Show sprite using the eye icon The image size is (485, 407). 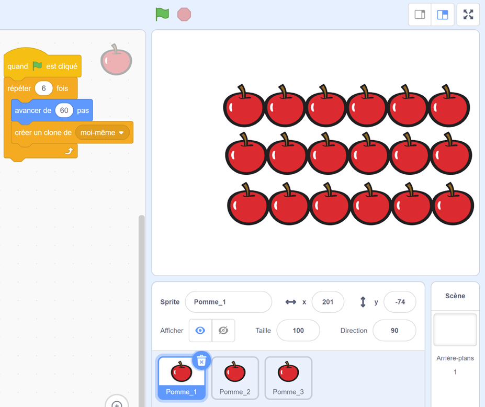200,331
